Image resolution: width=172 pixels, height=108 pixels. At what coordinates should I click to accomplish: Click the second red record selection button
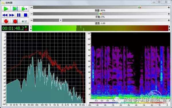pos(15,21)
